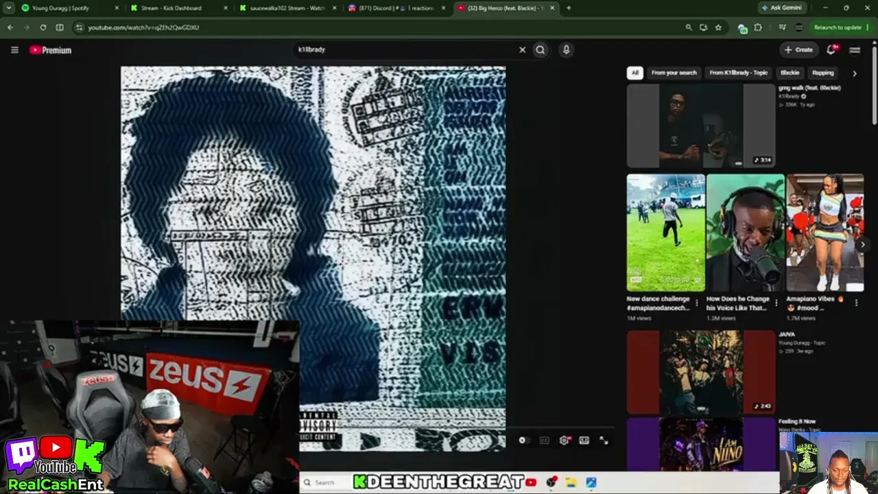Reload the YouTube page
The height and width of the screenshot is (494, 878).
tap(43, 27)
